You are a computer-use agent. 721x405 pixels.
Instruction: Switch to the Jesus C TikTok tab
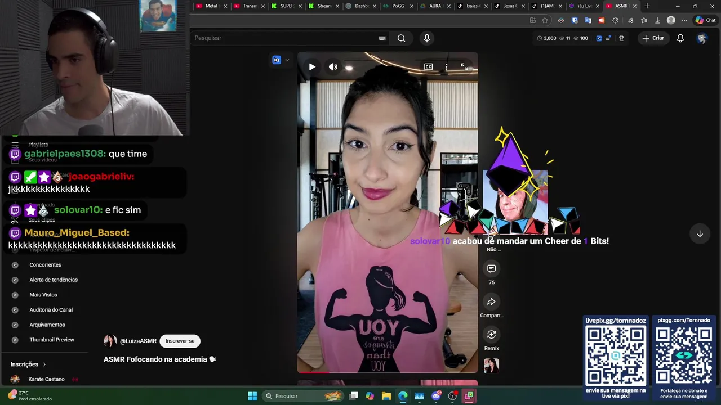coord(510,6)
